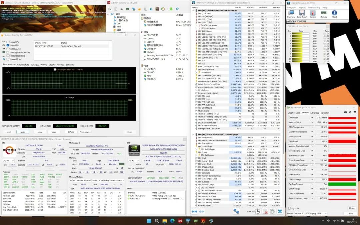Viewport: 360px width, 225px height.
Task: Expand the L3 Temperatures row in HWiNFO
Action: 196,28
